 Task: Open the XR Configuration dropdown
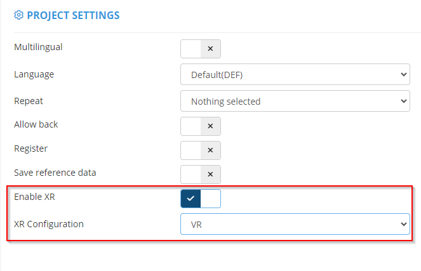pos(295,223)
